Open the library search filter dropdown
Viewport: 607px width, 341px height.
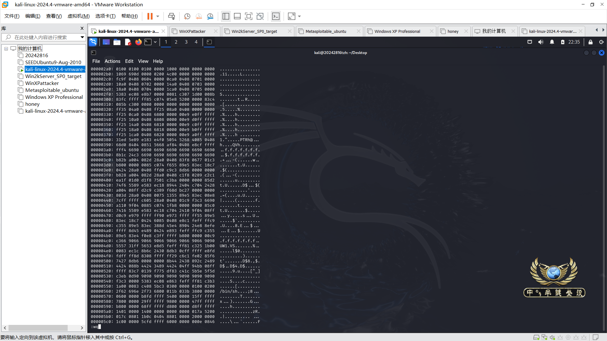point(82,37)
